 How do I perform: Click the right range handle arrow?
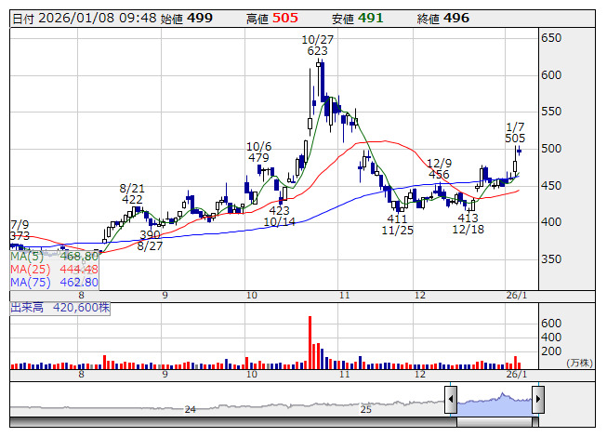[537, 401]
